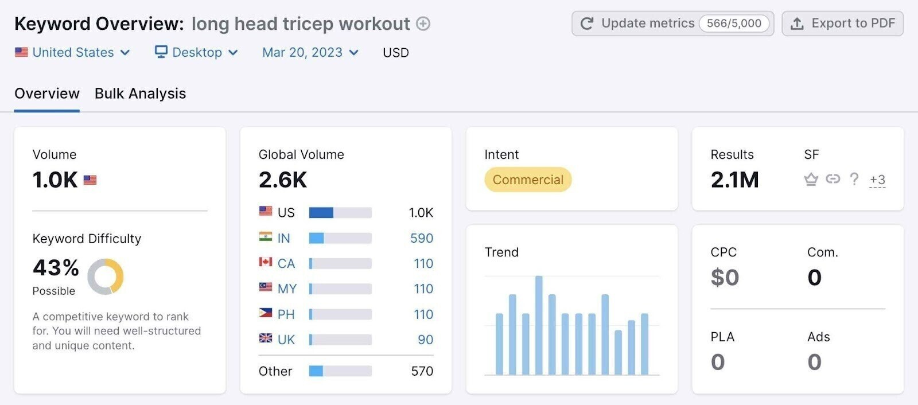The image size is (918, 405).
Task: Click the UK volume value 90
Action: pyautogui.click(x=425, y=340)
